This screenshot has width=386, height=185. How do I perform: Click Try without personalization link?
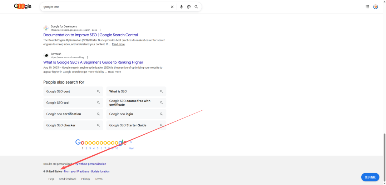[90, 164]
